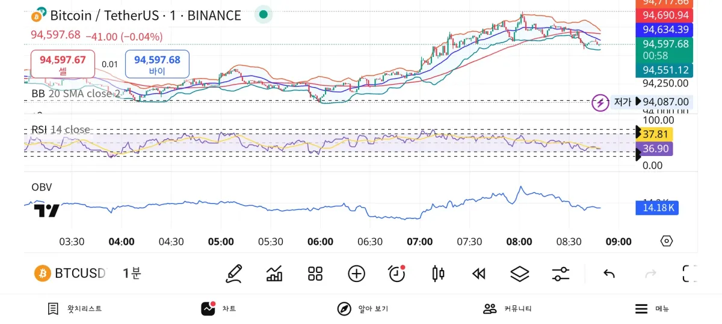Open the alert clock icon
This screenshot has width=722, height=324.
(397, 274)
